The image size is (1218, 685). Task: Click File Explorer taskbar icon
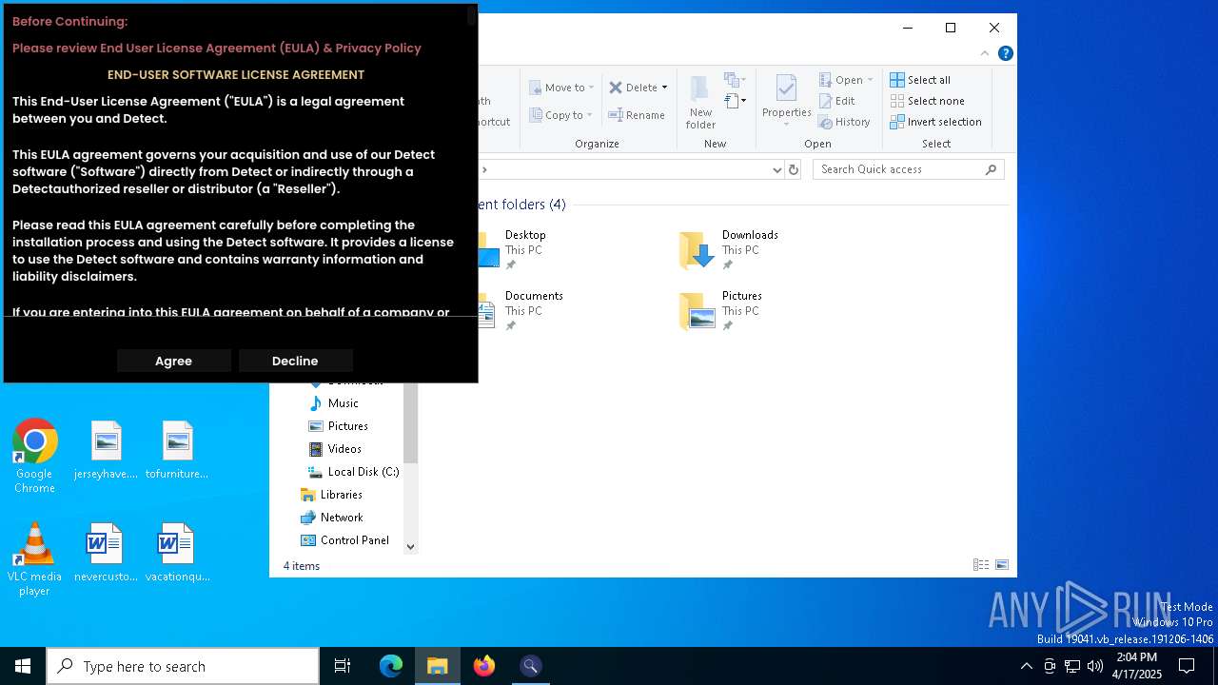pyautogui.click(x=438, y=666)
